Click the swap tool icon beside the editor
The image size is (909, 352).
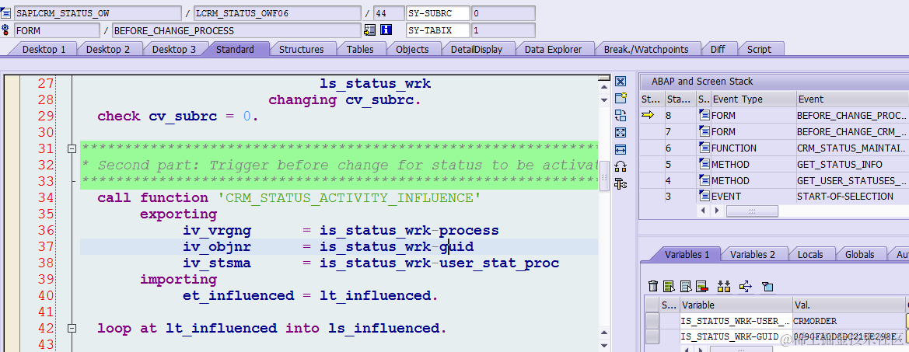621,115
